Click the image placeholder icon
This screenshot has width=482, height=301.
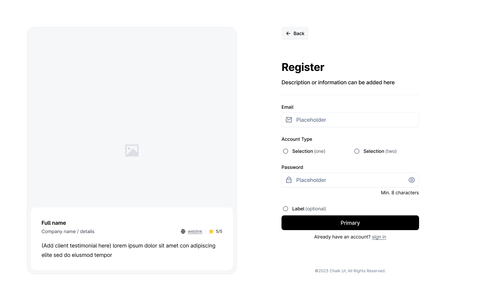tap(132, 150)
